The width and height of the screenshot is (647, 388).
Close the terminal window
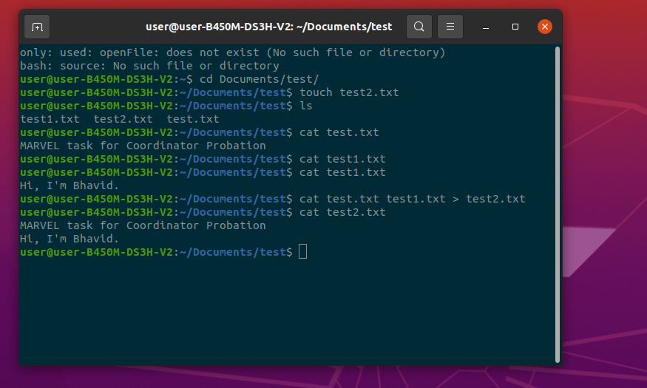click(x=545, y=27)
